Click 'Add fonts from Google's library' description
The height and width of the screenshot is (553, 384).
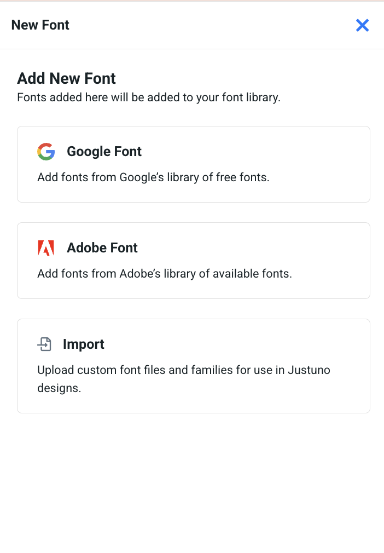[153, 177]
